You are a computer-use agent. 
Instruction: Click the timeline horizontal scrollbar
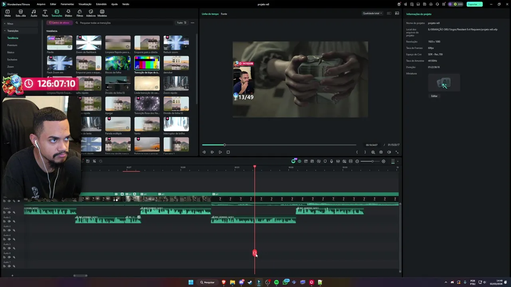80,275
